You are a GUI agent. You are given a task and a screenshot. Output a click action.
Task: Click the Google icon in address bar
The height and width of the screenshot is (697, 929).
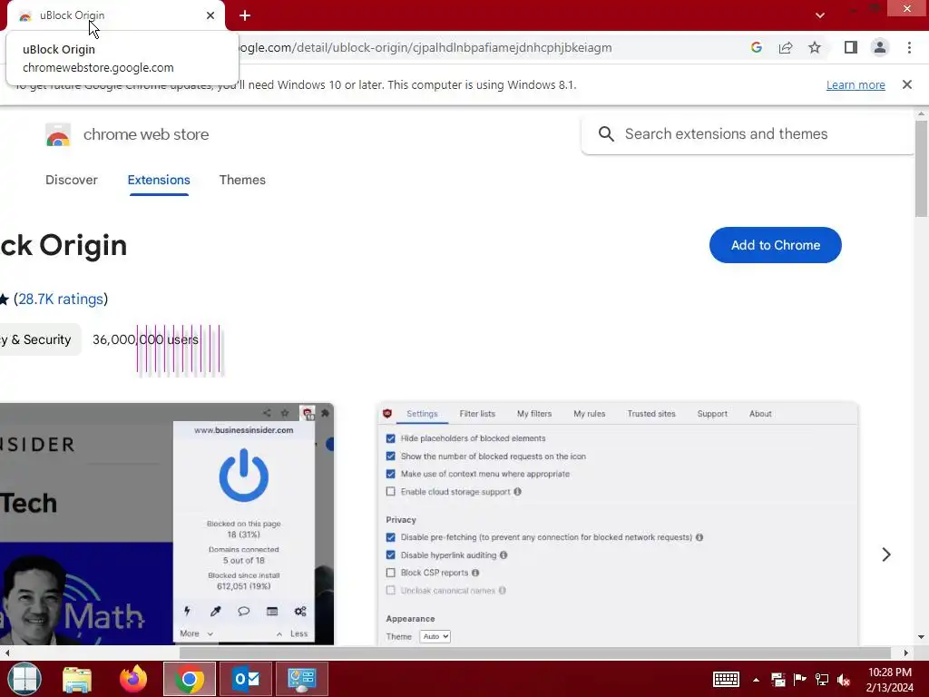[756, 47]
